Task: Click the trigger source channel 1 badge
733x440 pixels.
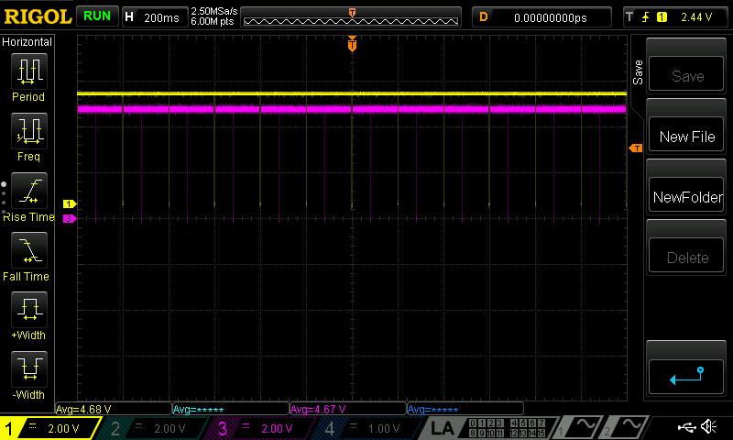Action: (x=662, y=17)
